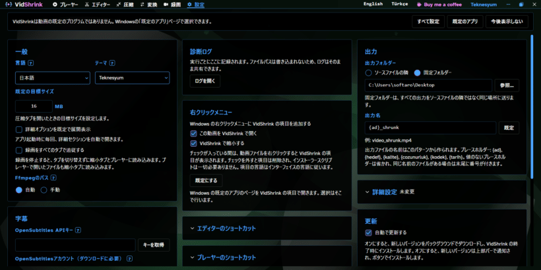Viewport: 541px width, 270px height.
Task: Show help for Ffmpegのパス
Action: (53, 178)
